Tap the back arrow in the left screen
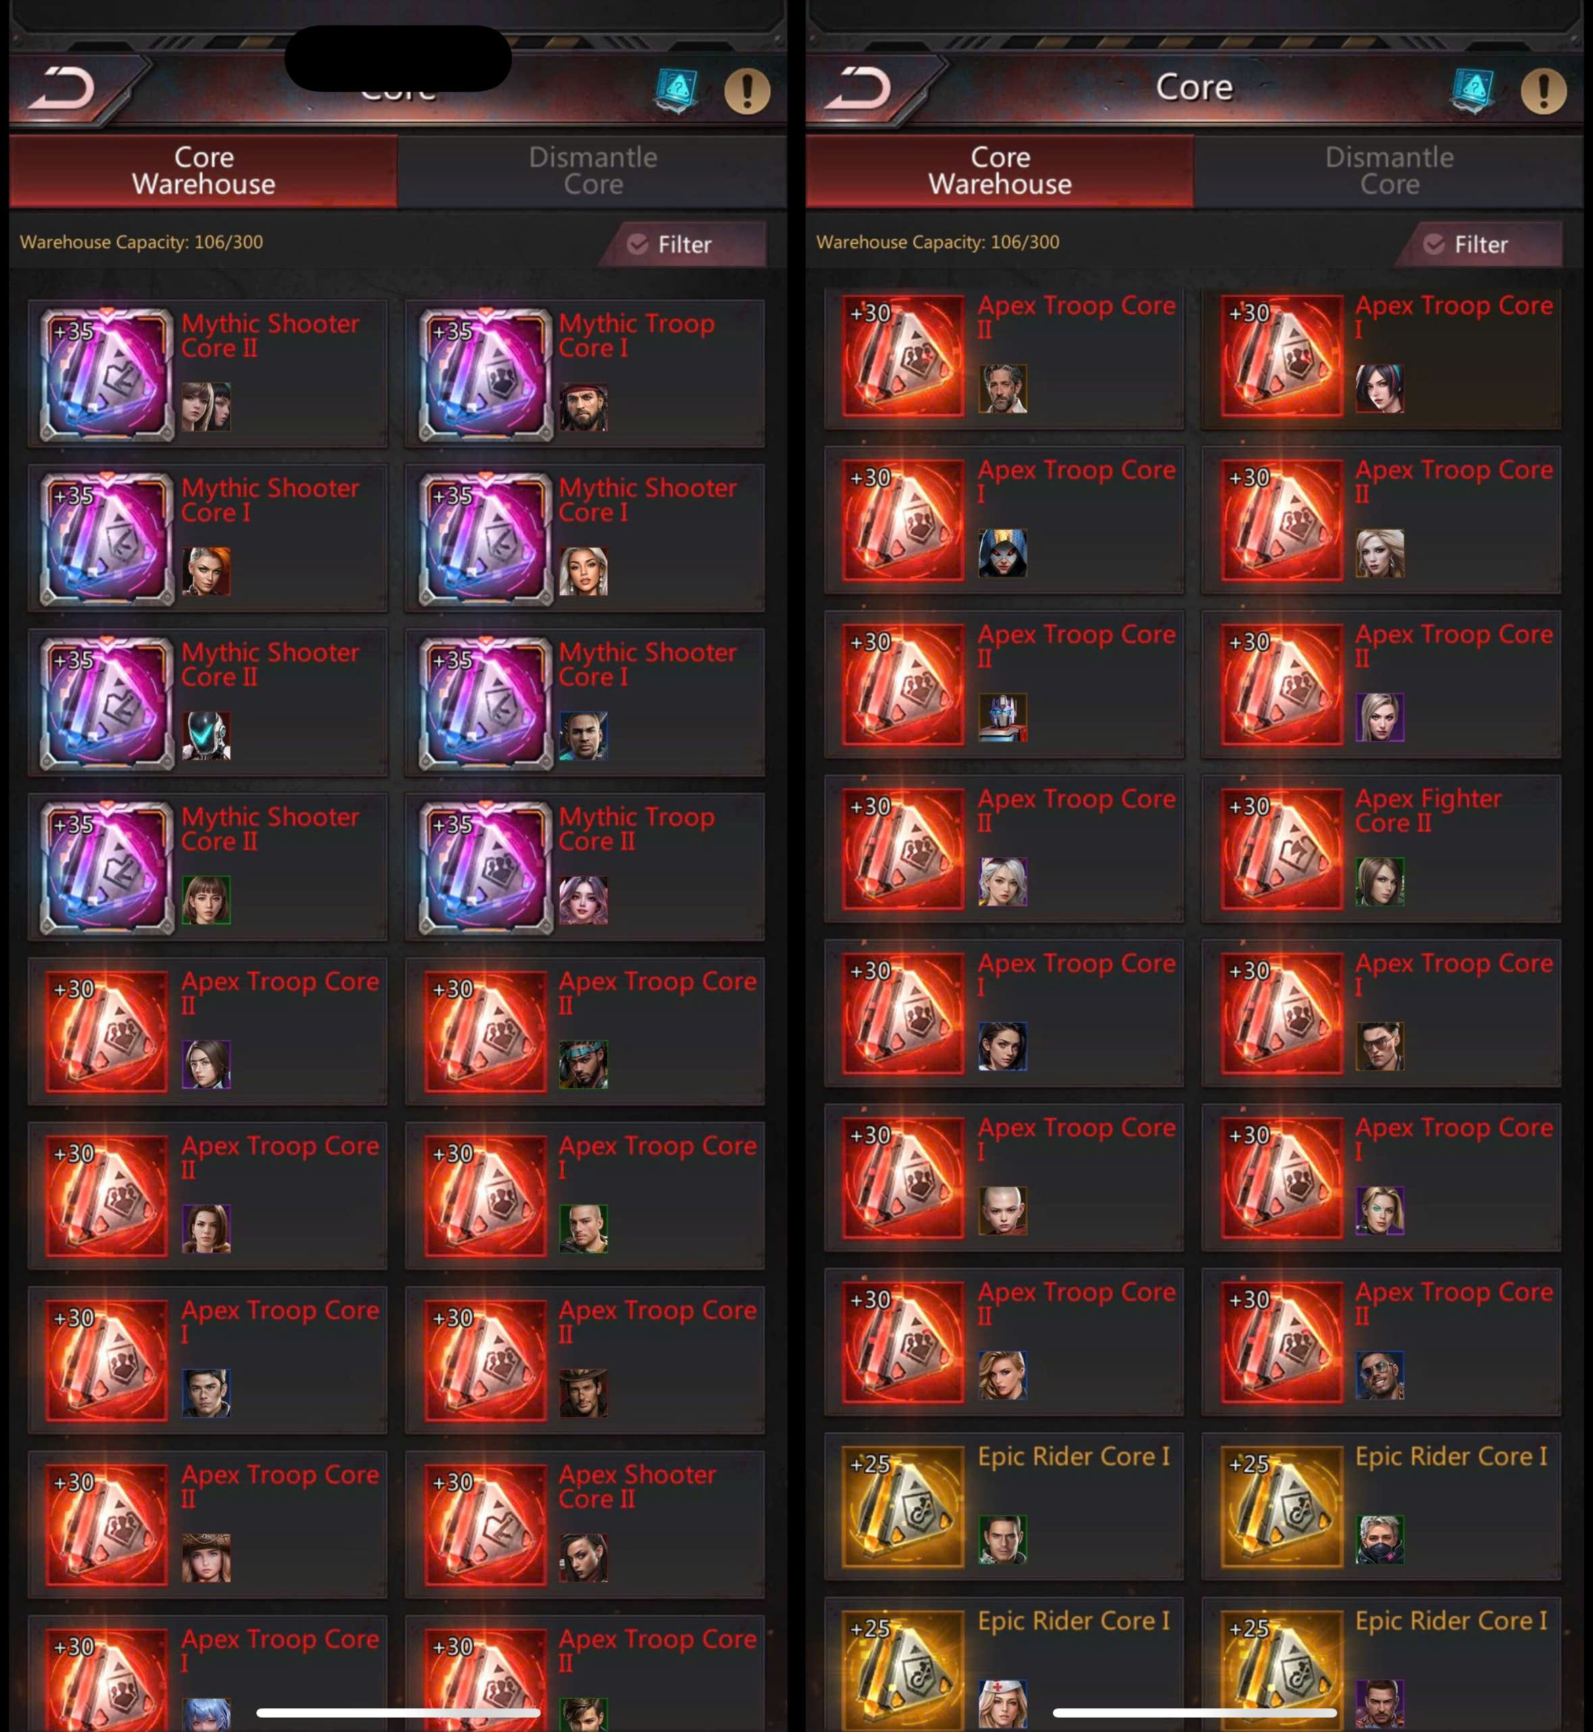1593x1732 pixels. point(62,88)
